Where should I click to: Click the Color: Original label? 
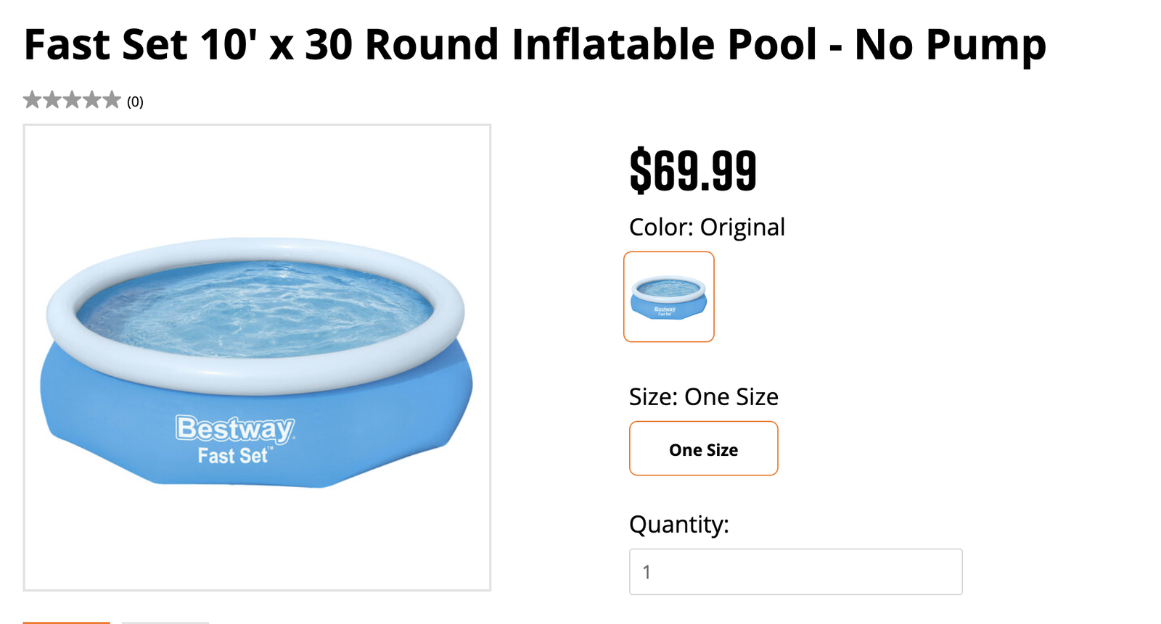[707, 228]
